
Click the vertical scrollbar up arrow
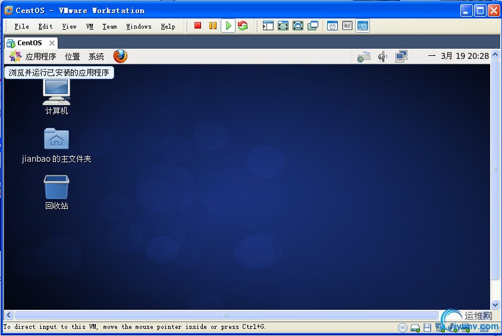pos(495,55)
